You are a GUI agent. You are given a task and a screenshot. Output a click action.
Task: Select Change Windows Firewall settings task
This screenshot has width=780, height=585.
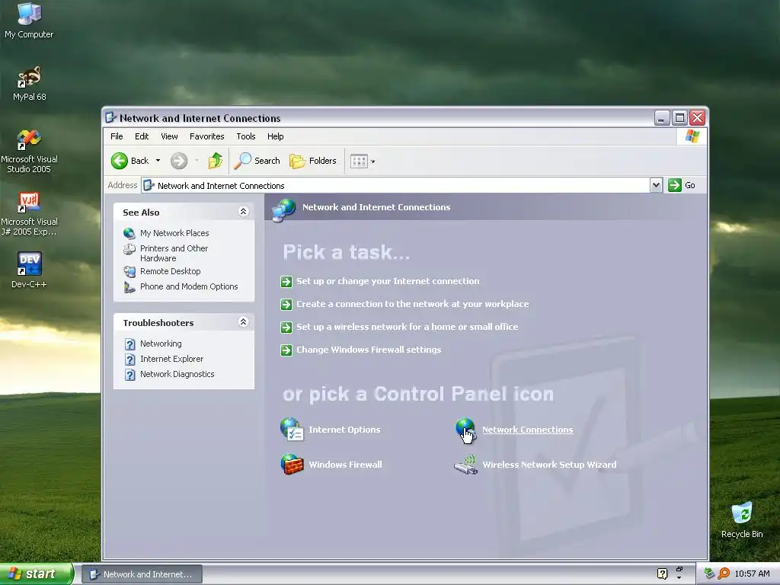pyautogui.click(x=369, y=350)
